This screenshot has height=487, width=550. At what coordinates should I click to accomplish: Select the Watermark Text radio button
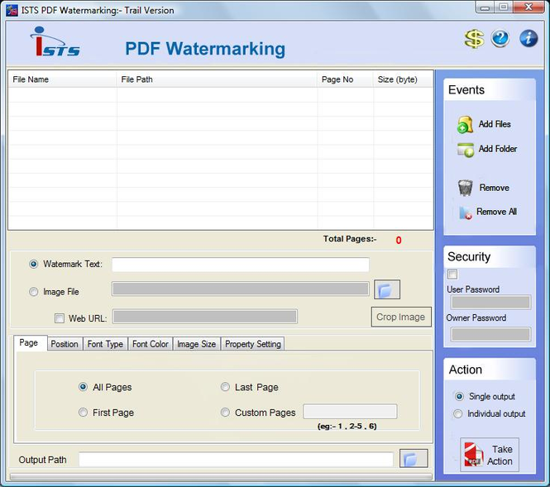point(34,264)
